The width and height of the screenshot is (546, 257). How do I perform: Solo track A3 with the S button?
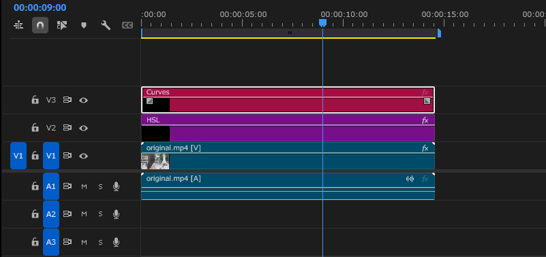(x=100, y=242)
